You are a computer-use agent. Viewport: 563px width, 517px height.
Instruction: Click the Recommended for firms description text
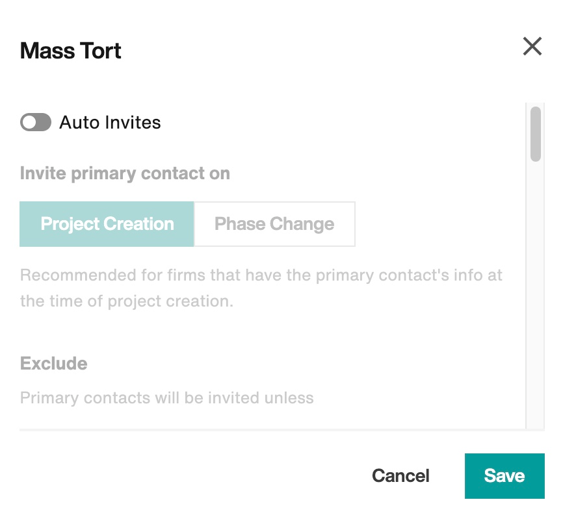(x=261, y=288)
